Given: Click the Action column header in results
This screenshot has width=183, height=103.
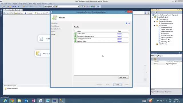Looking at the screenshot, I should tap(79, 31).
